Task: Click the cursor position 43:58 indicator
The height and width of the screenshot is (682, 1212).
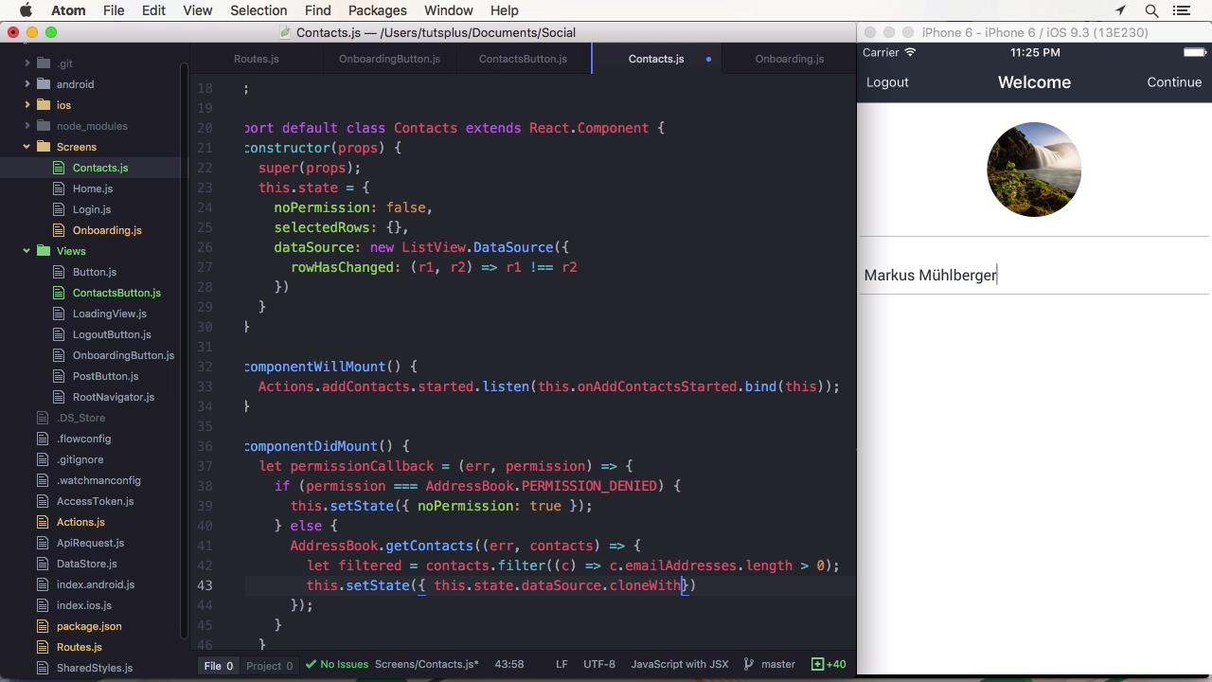Action: tap(509, 665)
